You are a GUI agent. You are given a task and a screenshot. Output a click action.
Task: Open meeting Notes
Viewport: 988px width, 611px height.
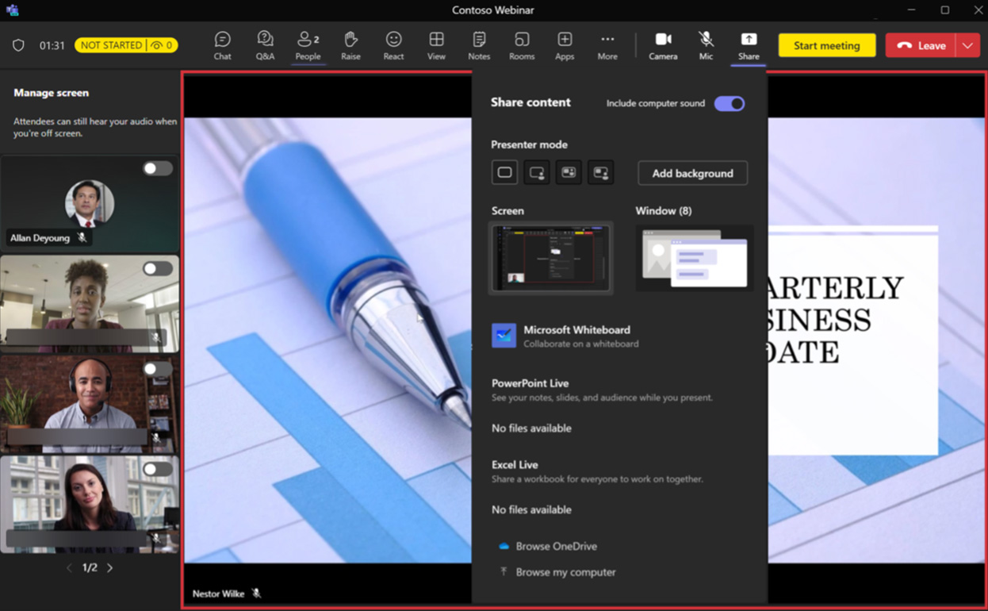[x=479, y=45]
